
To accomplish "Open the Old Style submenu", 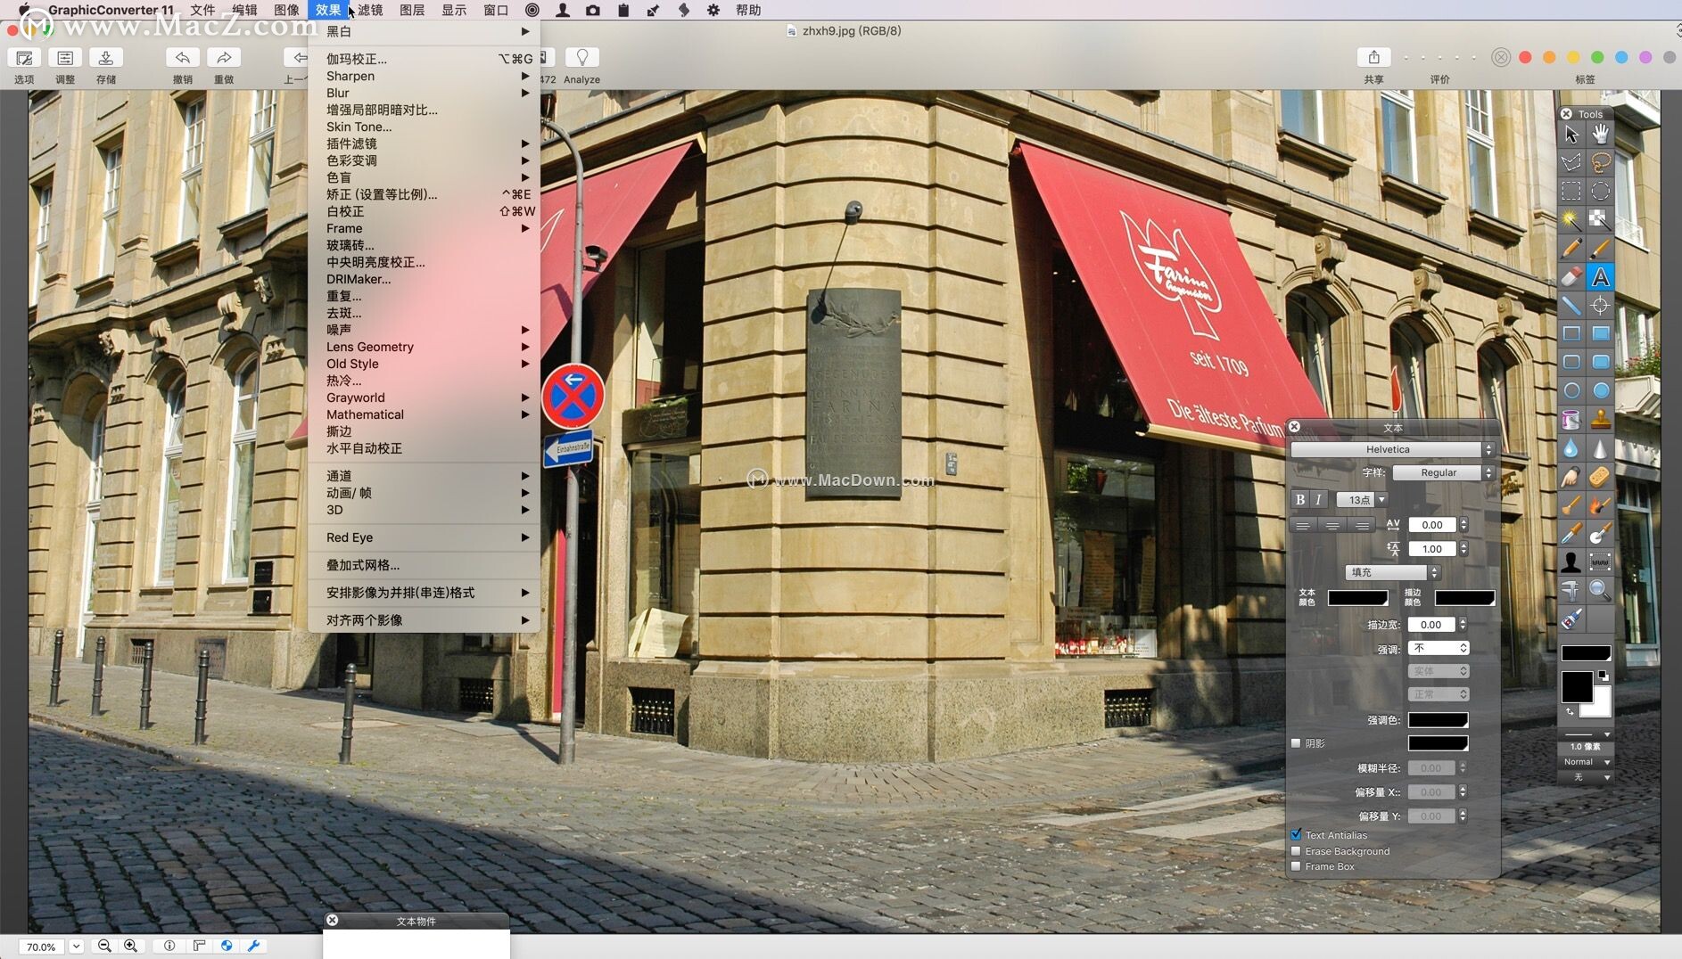I will pyautogui.click(x=425, y=364).
